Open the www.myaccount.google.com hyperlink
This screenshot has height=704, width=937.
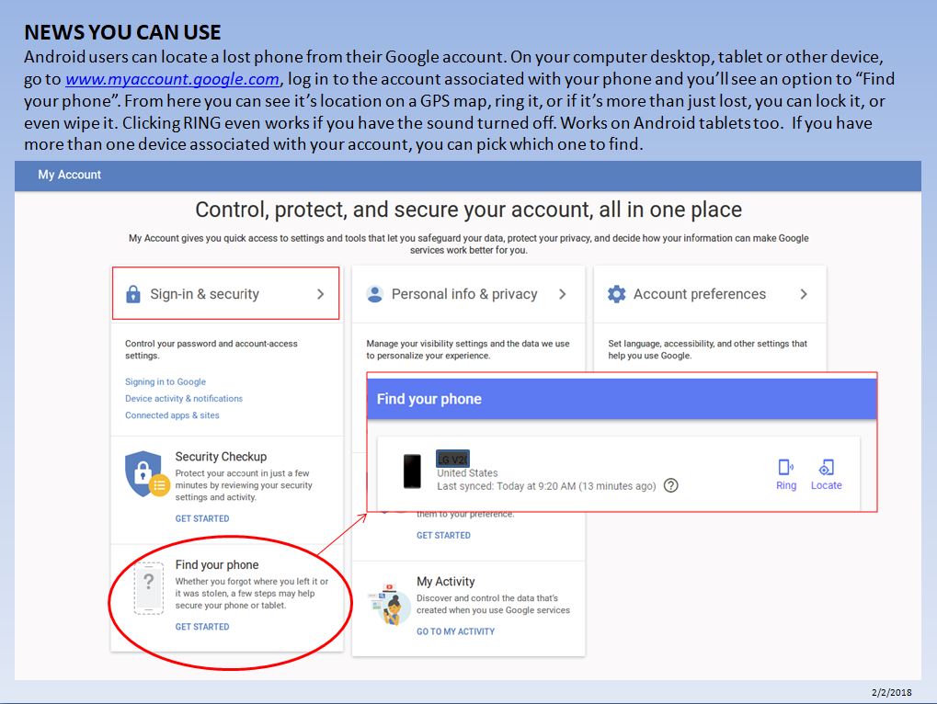click(172, 79)
